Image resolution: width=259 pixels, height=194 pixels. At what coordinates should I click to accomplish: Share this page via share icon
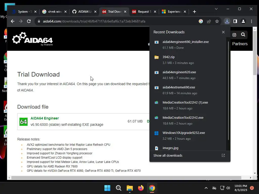click(x=209, y=21)
